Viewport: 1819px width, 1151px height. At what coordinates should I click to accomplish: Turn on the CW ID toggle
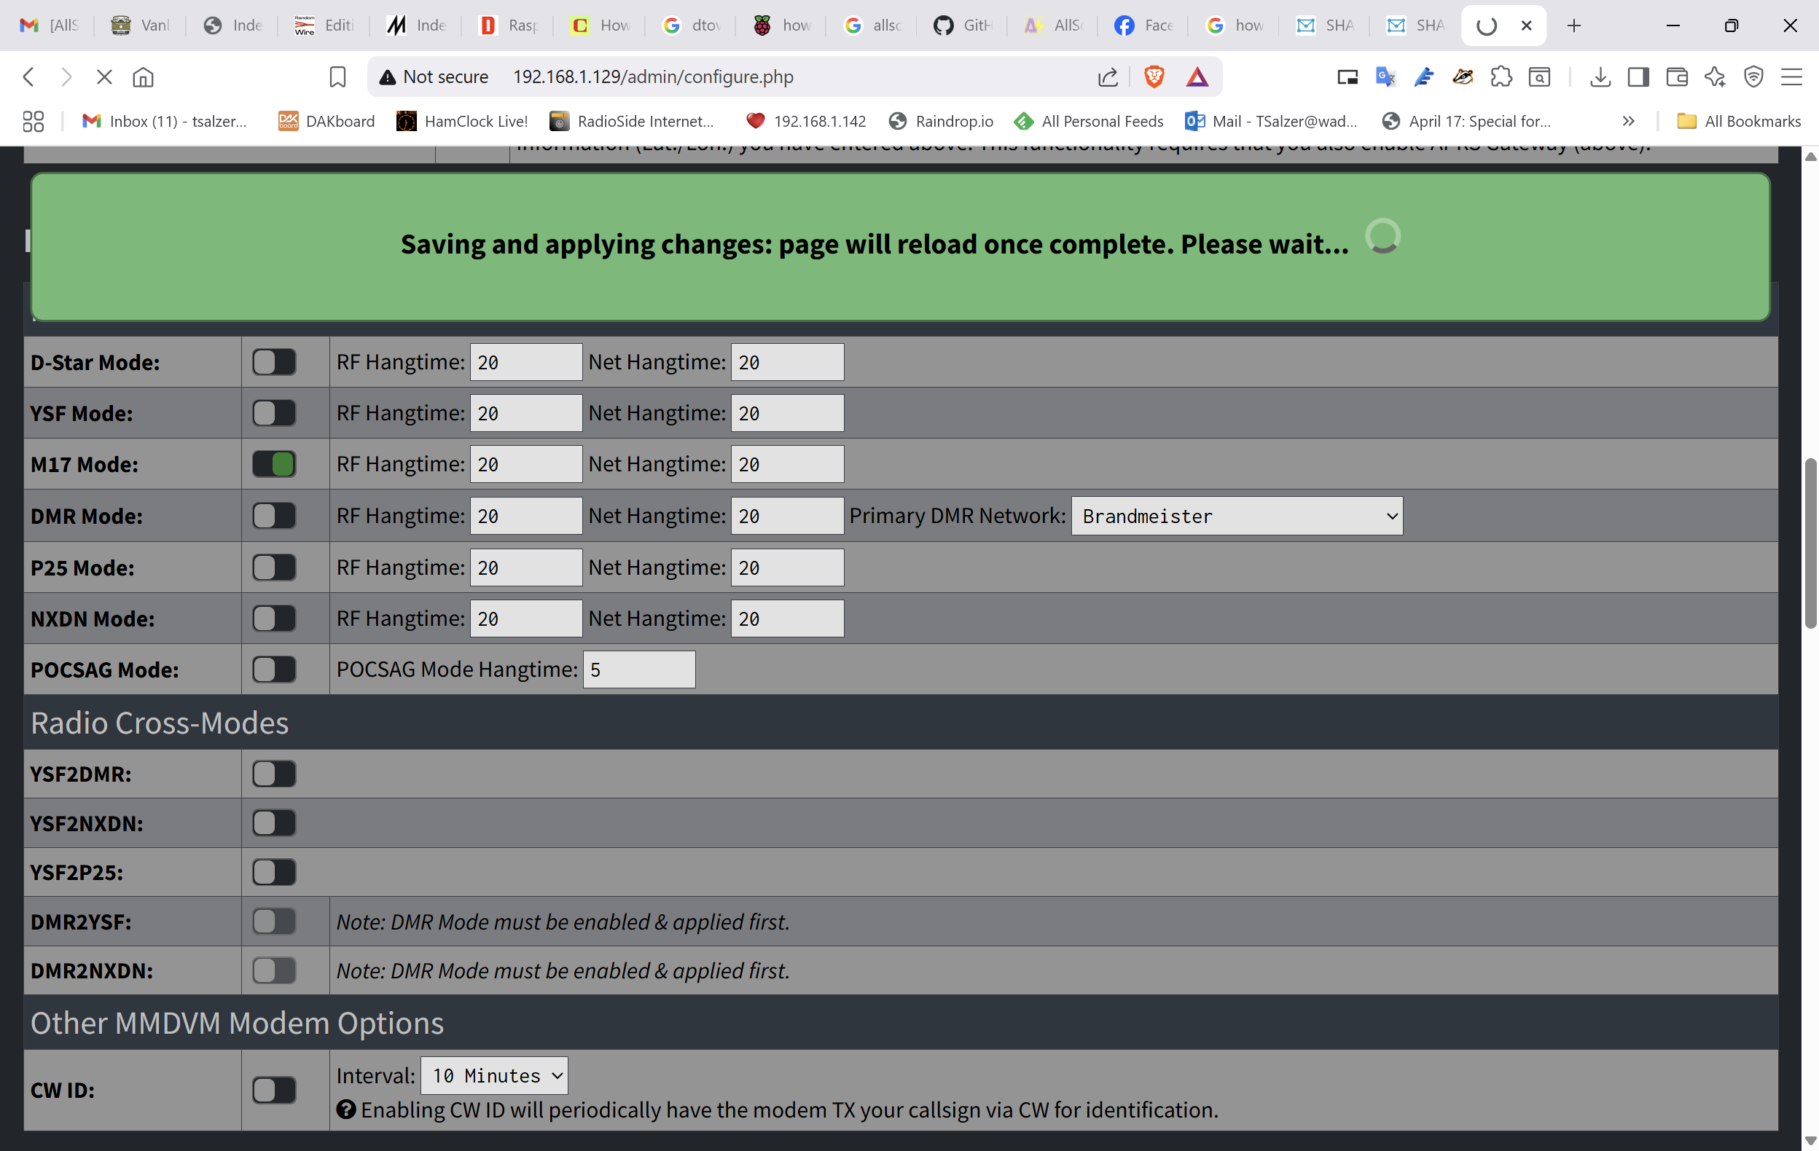pos(274,1090)
